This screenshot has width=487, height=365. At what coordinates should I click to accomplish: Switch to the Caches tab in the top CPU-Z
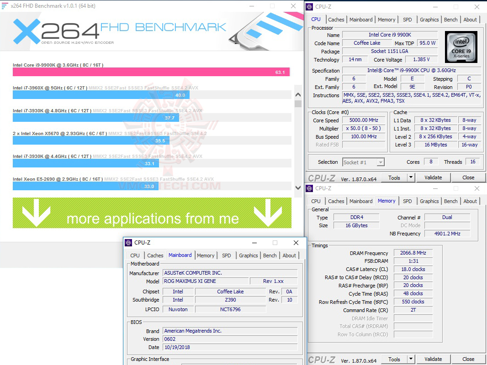336,20
